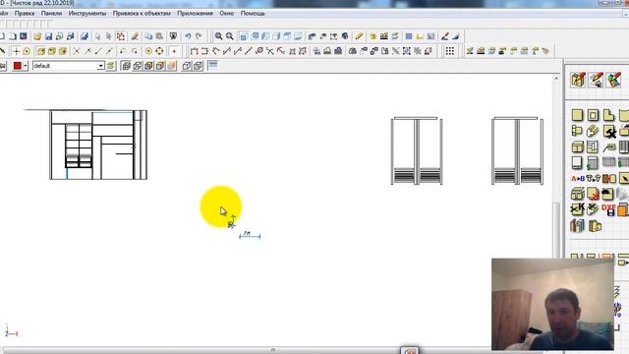Click the first magnifier zoom icon
This screenshot has width=629, height=354.
(x=218, y=36)
